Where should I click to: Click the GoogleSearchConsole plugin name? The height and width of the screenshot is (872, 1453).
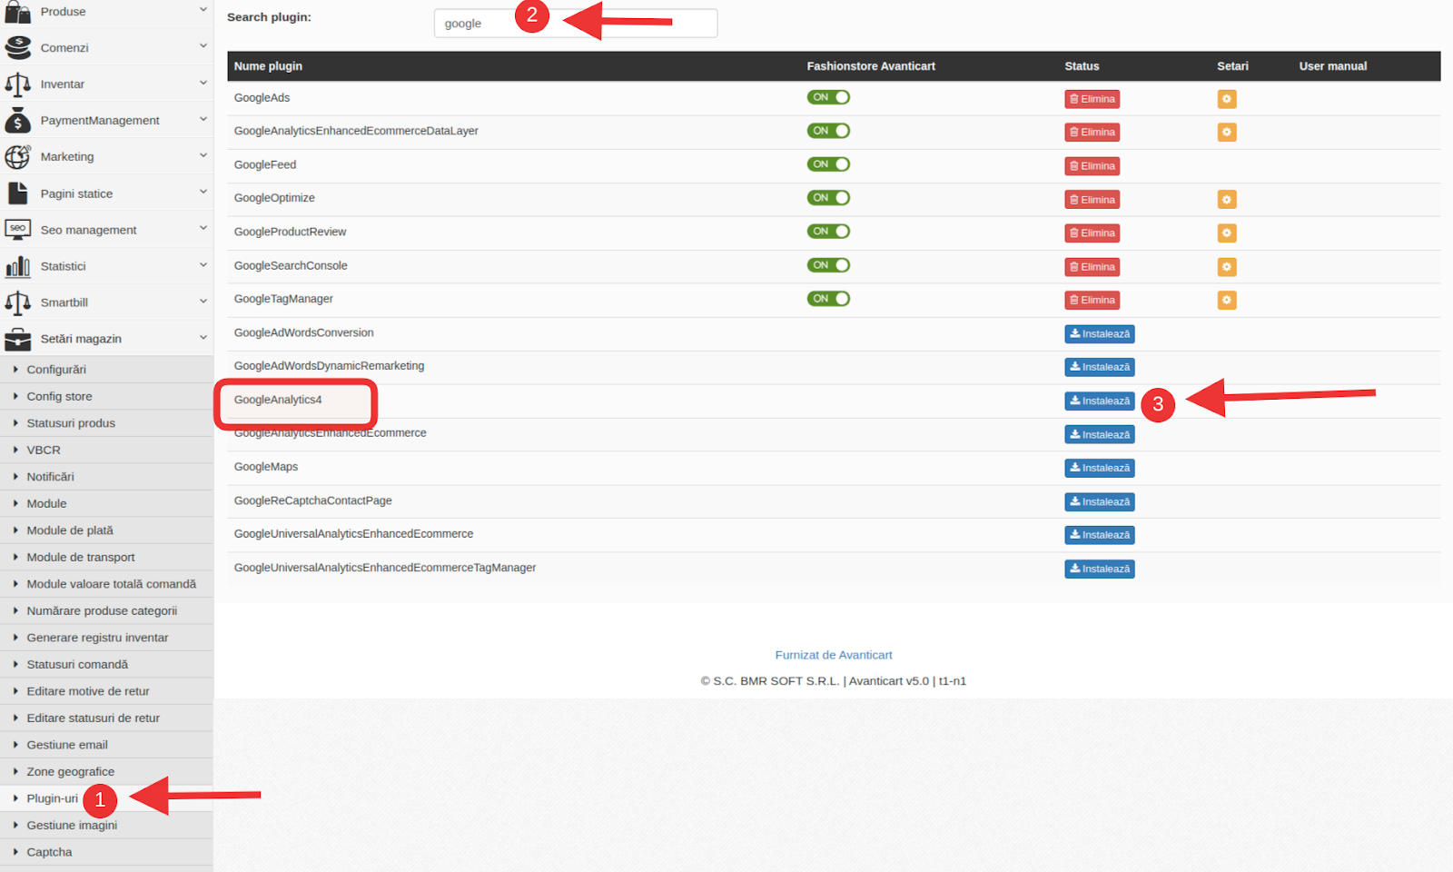click(x=291, y=266)
